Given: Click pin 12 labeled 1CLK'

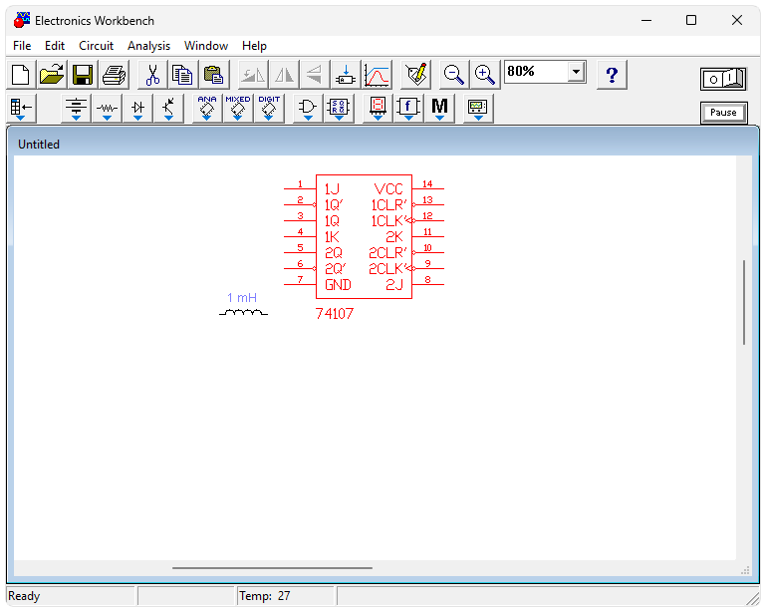Looking at the screenshot, I should [427, 220].
